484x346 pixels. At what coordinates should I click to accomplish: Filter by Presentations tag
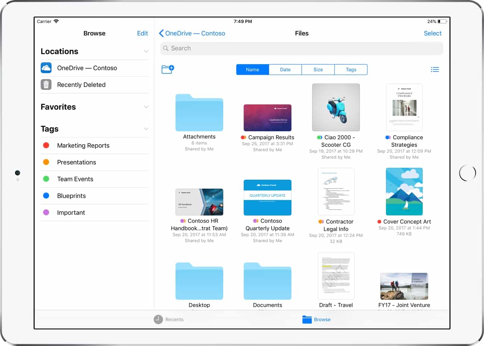click(76, 162)
